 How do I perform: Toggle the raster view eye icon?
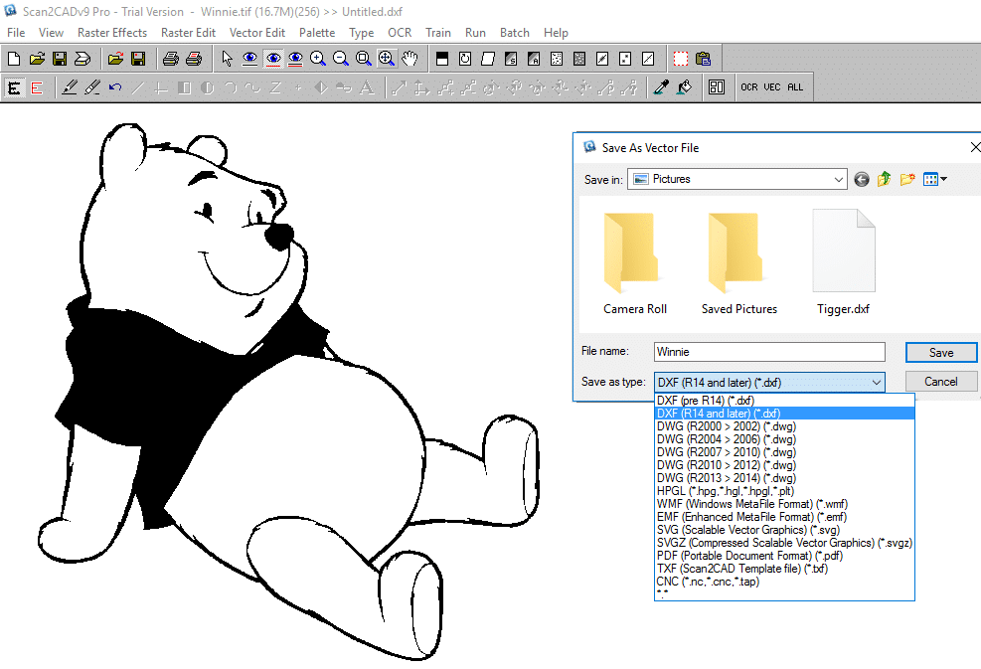pyautogui.click(x=248, y=58)
